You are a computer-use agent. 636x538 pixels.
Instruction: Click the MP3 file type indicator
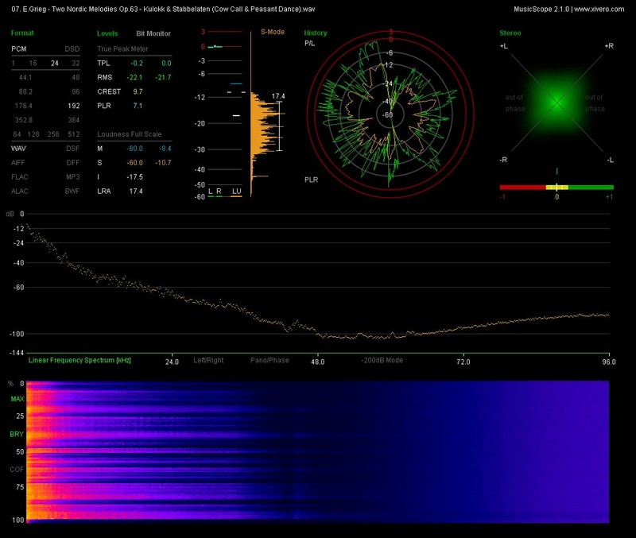tap(72, 176)
